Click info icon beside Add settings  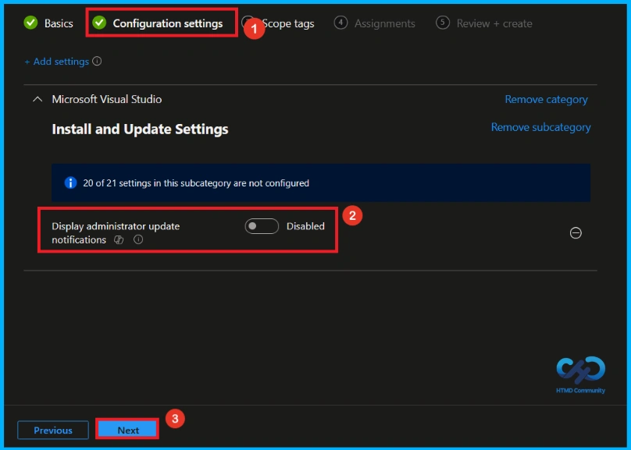pos(97,61)
